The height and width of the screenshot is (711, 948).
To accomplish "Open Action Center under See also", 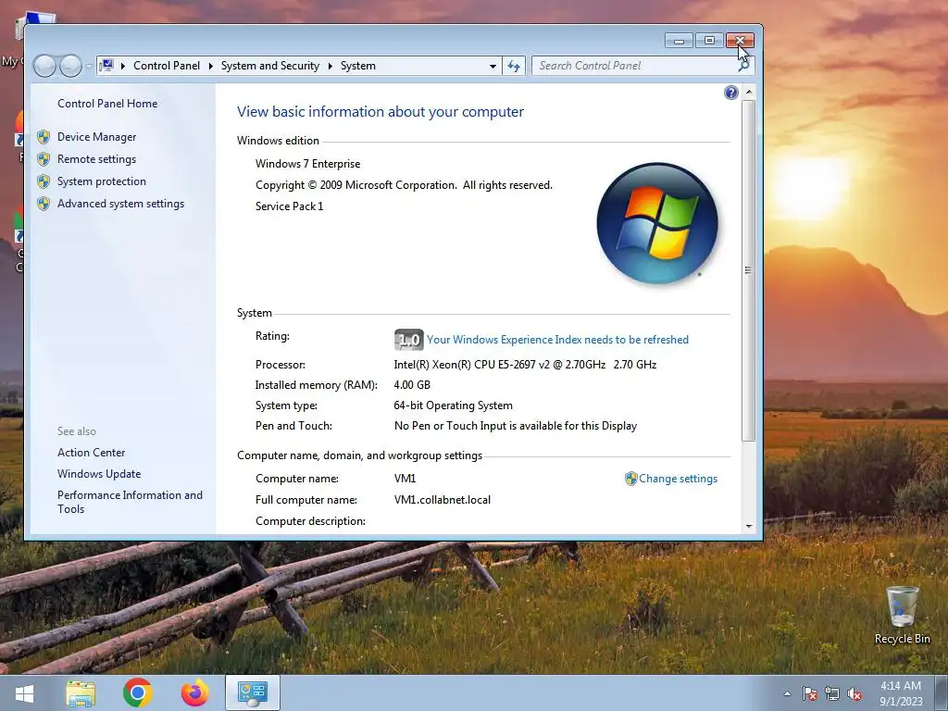I will [92, 452].
